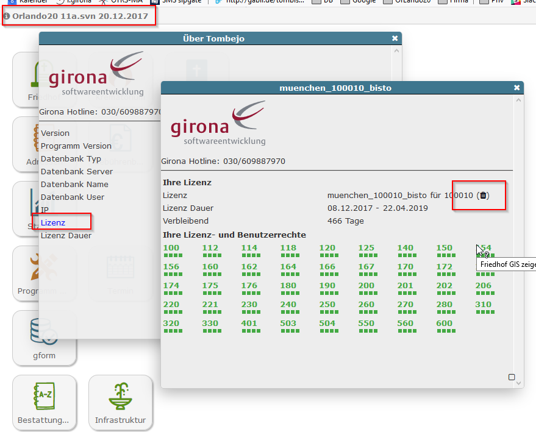
Task: Click license right number 503
Action: tap(288, 323)
